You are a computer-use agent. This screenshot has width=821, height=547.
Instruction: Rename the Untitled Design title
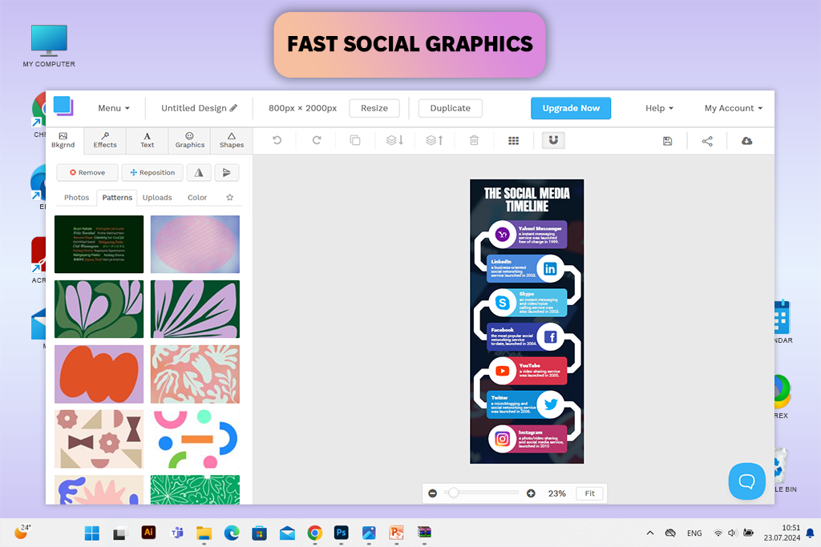tap(199, 108)
